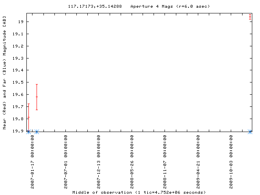Screen dimensions: 260x195
Task: Click the y-axis value 19.3
Action: [18, 58]
